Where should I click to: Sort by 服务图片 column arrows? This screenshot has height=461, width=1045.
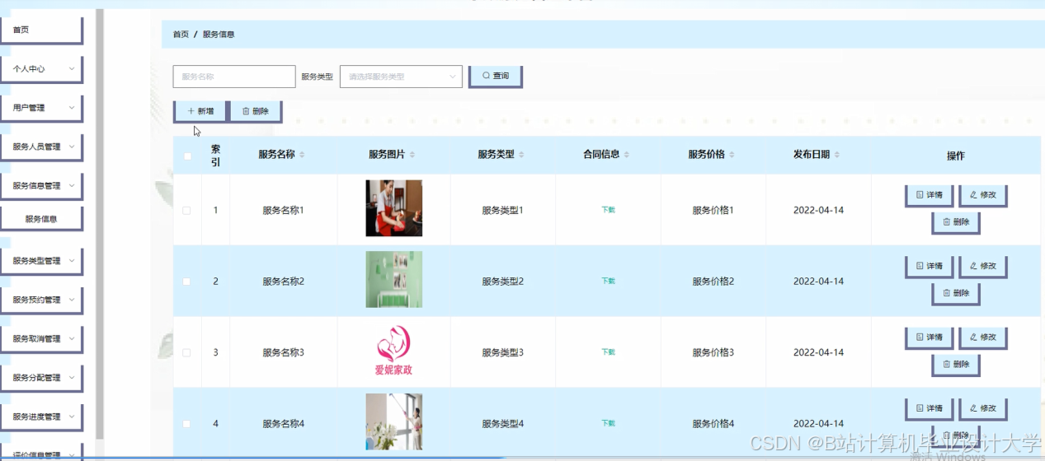point(412,155)
